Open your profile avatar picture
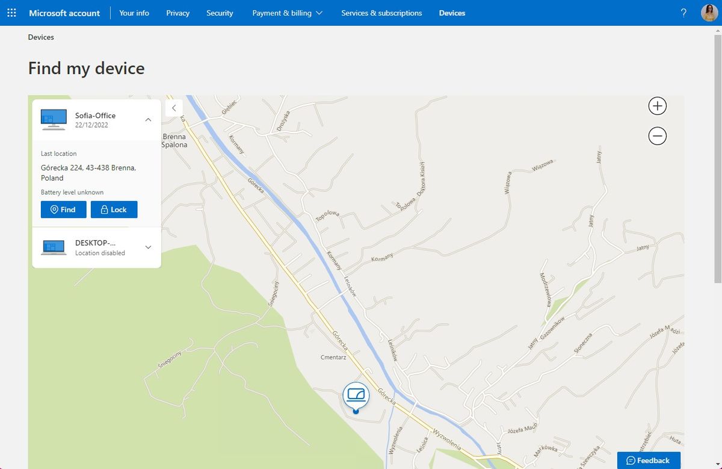Viewport: 722px width, 469px height. tap(709, 13)
